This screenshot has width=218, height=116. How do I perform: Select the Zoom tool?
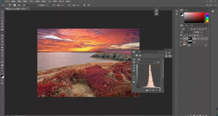pyautogui.click(x=2, y=68)
